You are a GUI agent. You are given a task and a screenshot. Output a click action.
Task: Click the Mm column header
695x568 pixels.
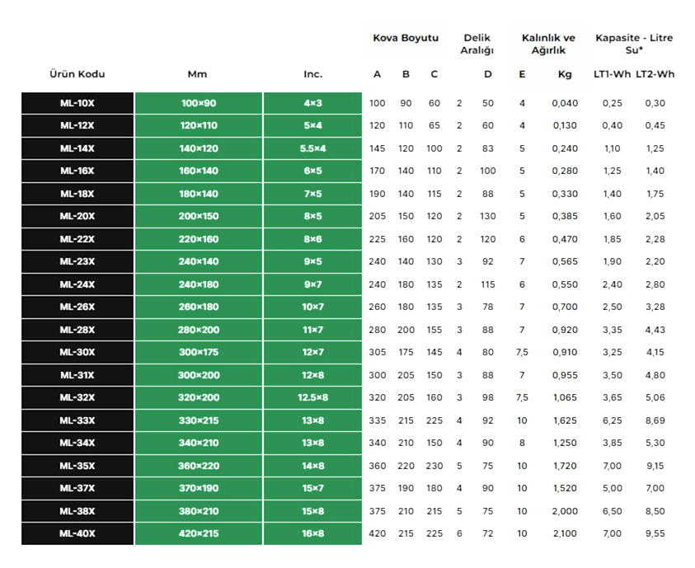point(198,74)
